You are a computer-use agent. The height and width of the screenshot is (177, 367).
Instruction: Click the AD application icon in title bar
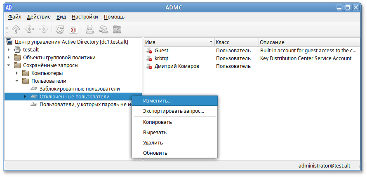pos(9,7)
